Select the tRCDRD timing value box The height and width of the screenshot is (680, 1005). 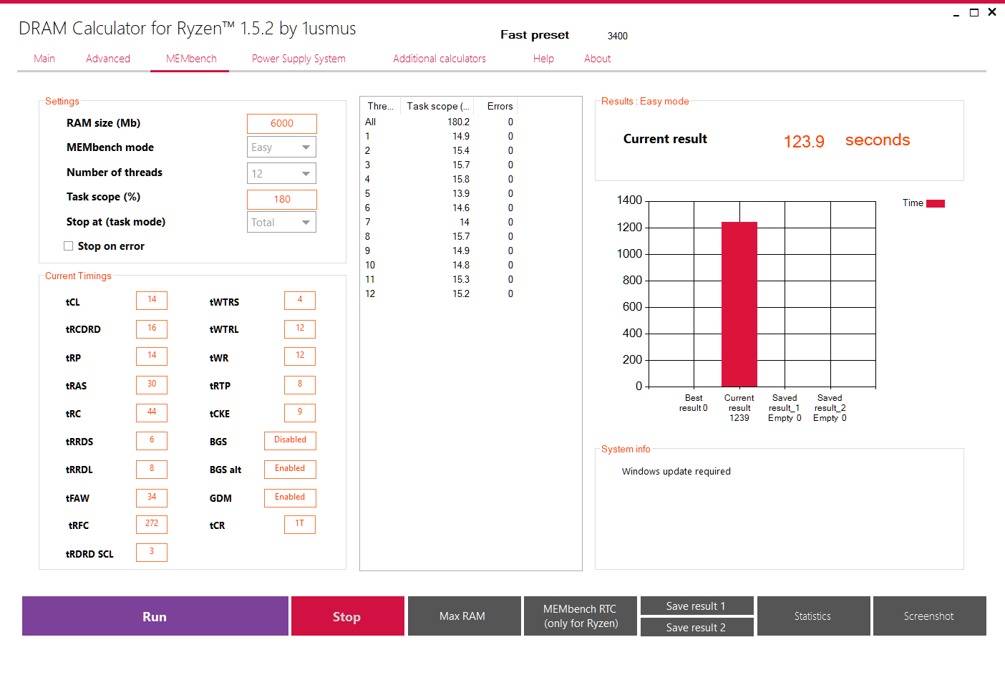(x=152, y=329)
